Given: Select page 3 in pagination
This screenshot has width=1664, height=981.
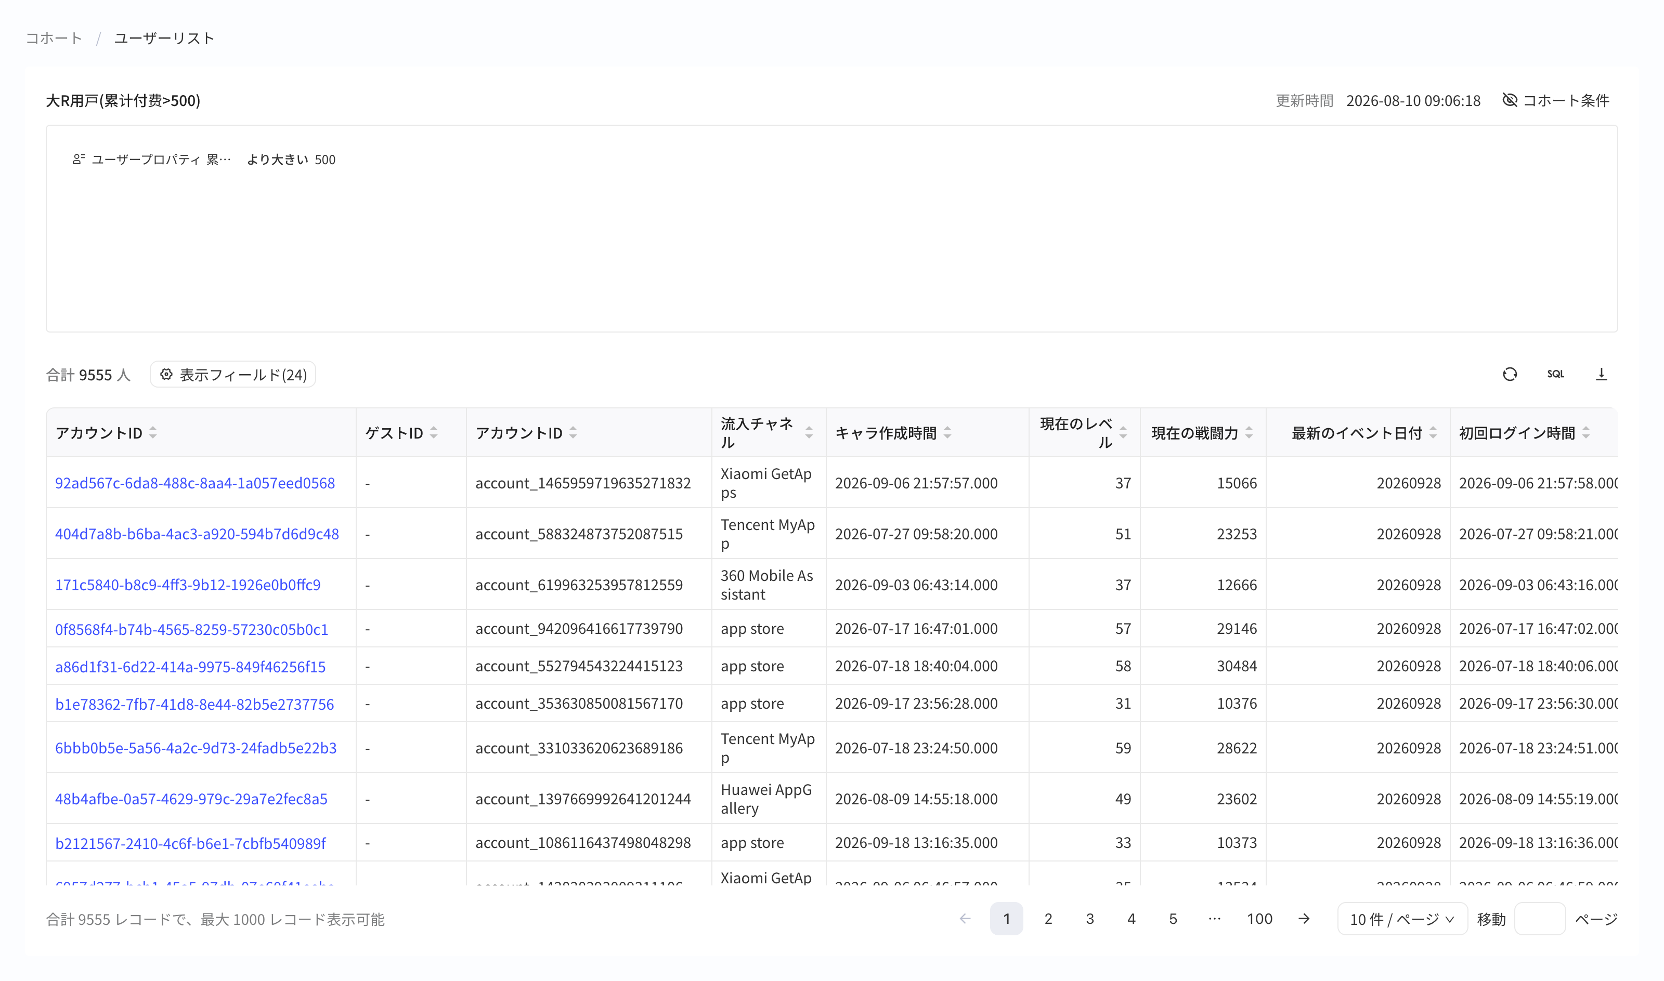Looking at the screenshot, I should (x=1089, y=919).
